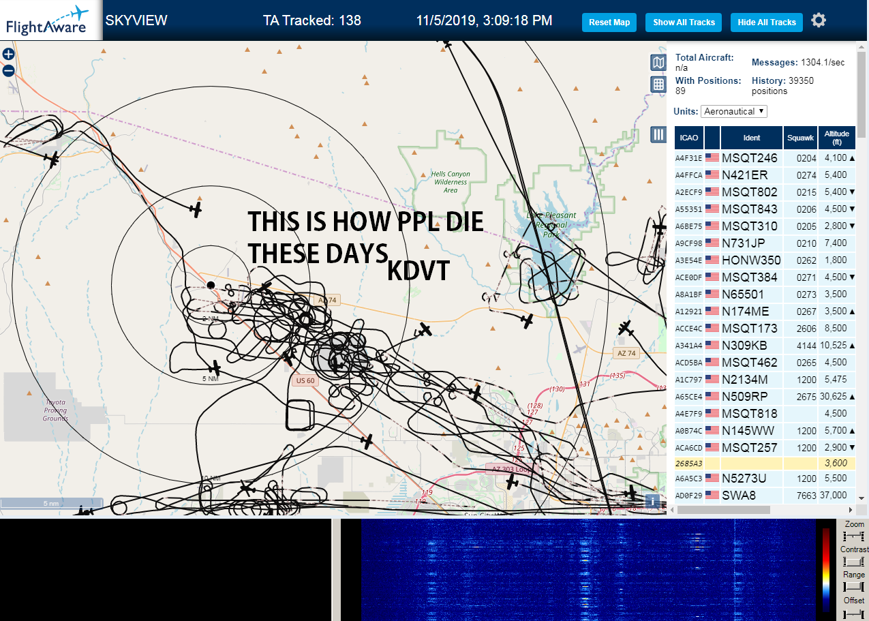This screenshot has width=869, height=621.
Task: Click the sidebar vertical scrollbar thumb
Action: point(863,95)
